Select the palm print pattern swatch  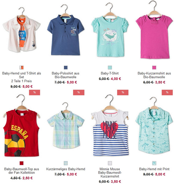point(154,163)
